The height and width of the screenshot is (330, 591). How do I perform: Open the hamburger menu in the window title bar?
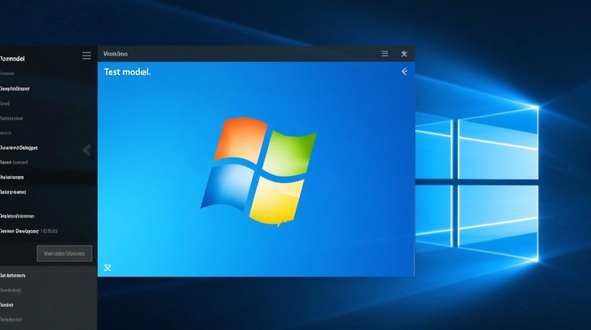(384, 54)
